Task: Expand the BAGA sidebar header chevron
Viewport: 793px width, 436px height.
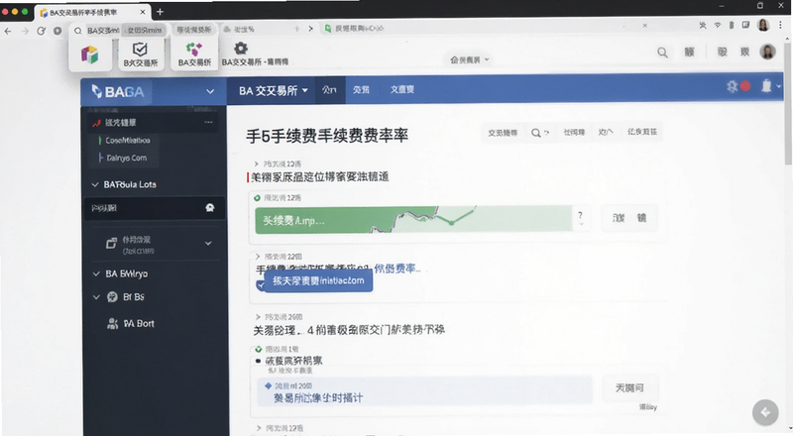Action: pos(210,91)
